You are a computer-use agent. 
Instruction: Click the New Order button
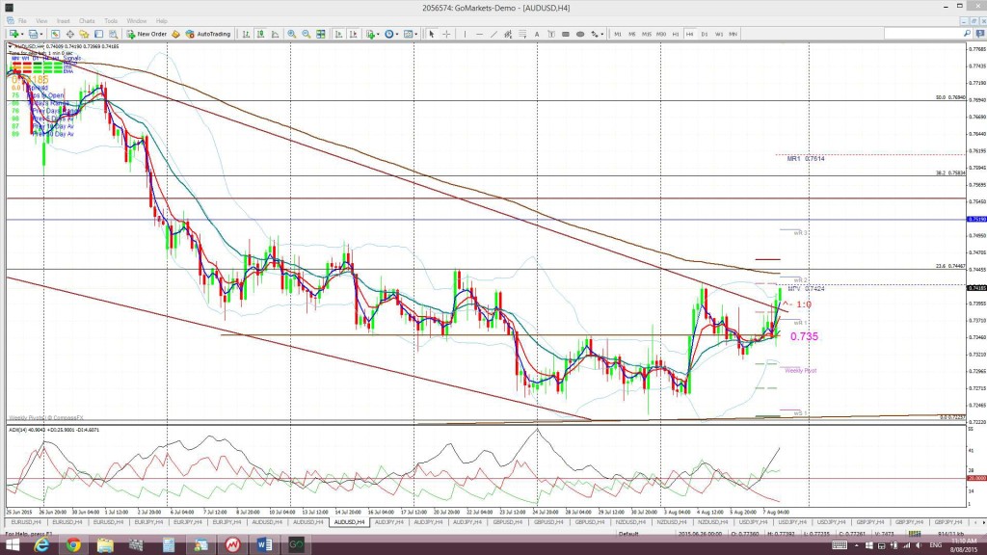tap(147, 34)
